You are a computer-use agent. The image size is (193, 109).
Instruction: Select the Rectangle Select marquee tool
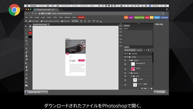(26, 30)
